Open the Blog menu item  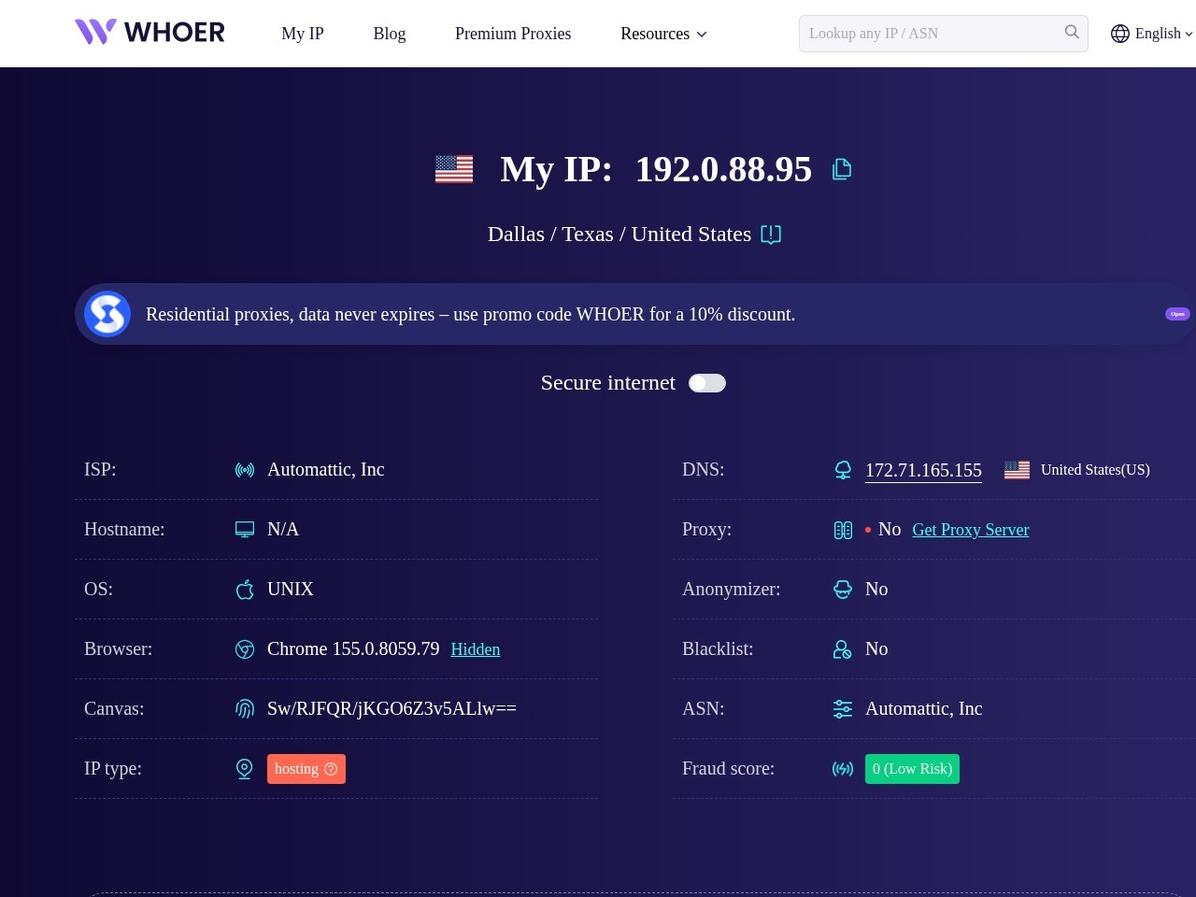[x=390, y=34]
